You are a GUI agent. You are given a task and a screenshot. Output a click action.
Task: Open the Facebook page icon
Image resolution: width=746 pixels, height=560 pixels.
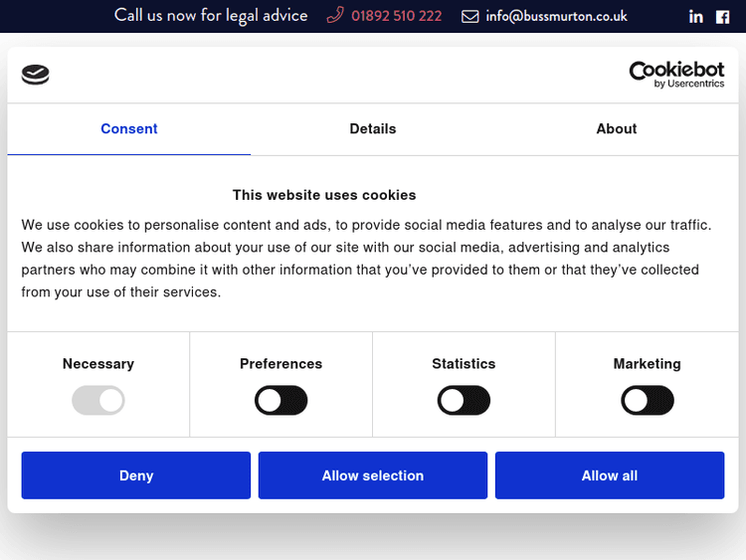click(x=723, y=16)
